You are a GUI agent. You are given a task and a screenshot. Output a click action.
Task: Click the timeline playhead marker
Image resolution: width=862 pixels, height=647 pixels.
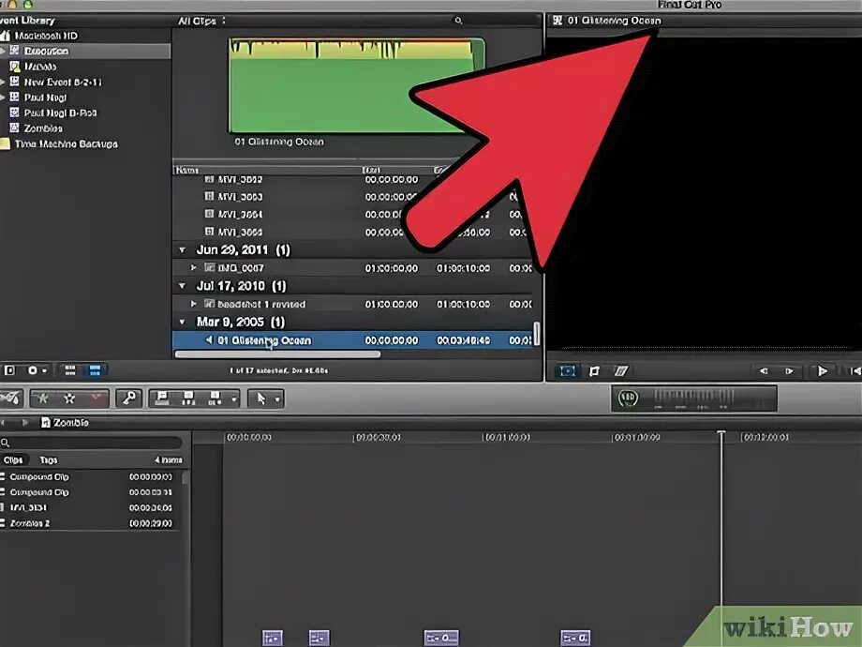[721, 435]
